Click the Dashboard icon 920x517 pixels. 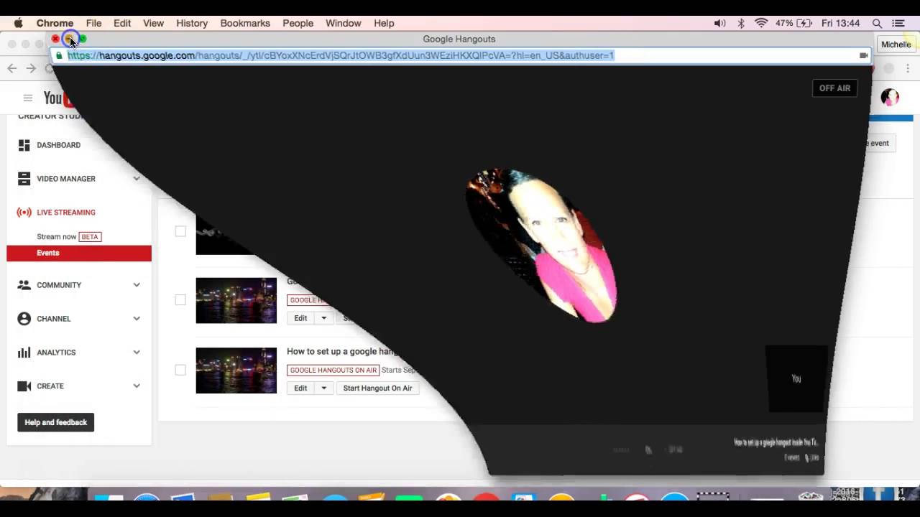coord(24,145)
